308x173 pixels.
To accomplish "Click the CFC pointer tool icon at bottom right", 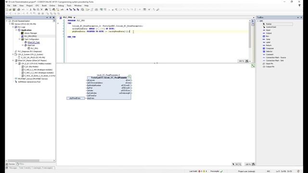I will [x=233, y=164].
